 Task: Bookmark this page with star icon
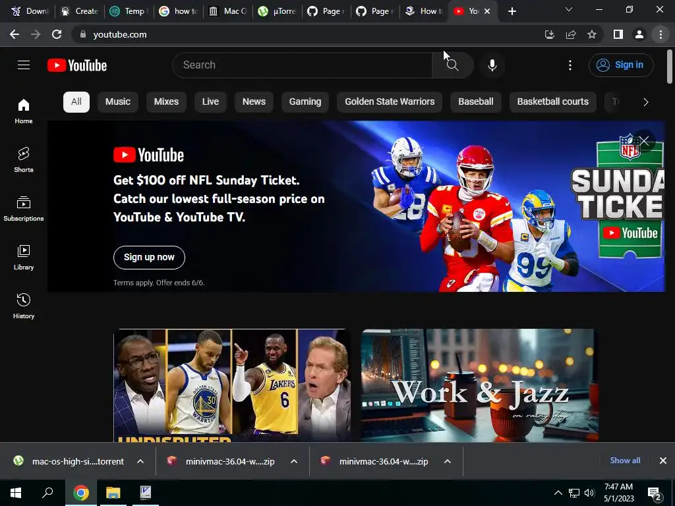(x=592, y=34)
